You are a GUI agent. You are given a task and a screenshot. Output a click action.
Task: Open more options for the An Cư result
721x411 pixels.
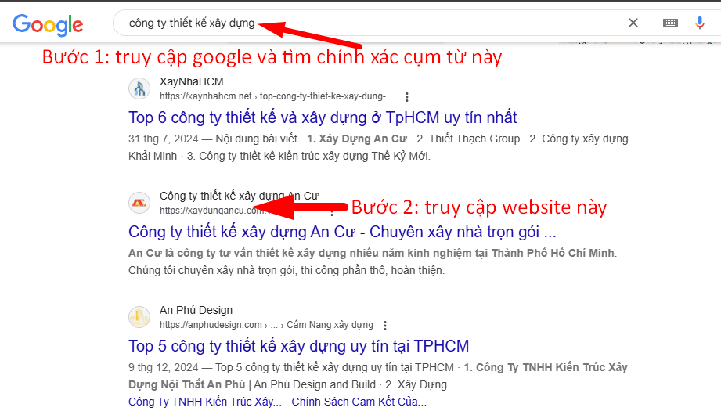pos(332,211)
